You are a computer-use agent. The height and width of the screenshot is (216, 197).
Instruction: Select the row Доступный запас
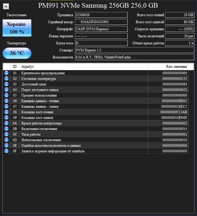click(96, 84)
